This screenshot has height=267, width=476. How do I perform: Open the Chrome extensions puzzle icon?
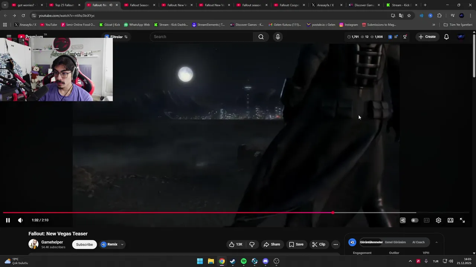[x=439, y=16]
